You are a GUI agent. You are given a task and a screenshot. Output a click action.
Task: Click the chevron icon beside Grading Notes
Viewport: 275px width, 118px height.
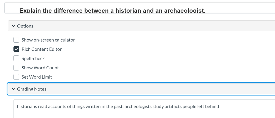click(13, 89)
